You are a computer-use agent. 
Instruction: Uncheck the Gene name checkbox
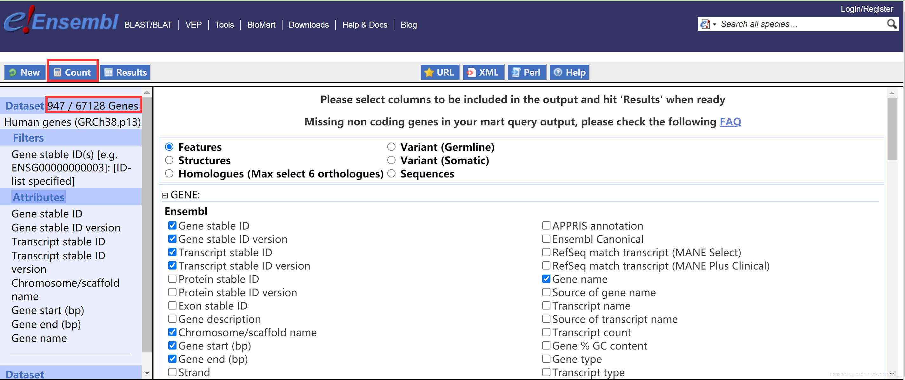point(546,279)
